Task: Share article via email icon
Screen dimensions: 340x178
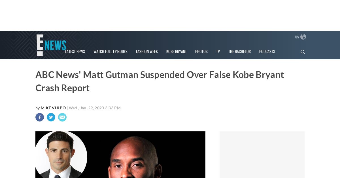Action: pyautogui.click(x=62, y=117)
